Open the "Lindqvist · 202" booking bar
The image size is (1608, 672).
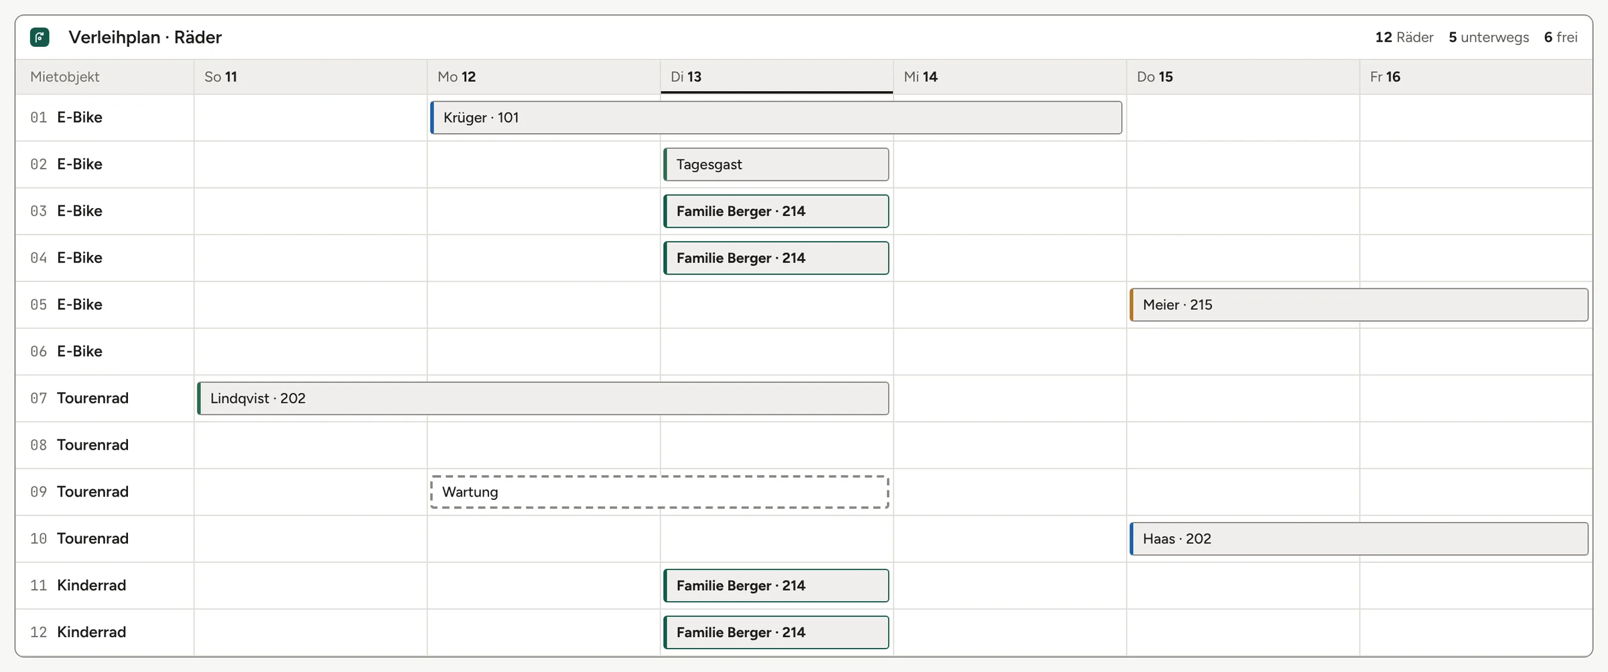click(x=543, y=399)
